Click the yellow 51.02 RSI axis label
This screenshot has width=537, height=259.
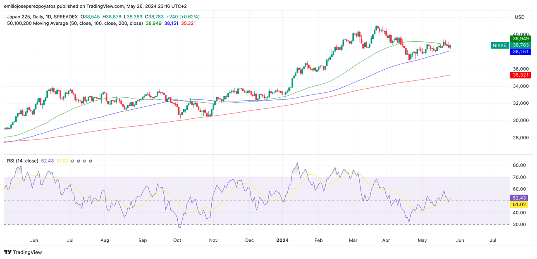[x=520, y=205]
